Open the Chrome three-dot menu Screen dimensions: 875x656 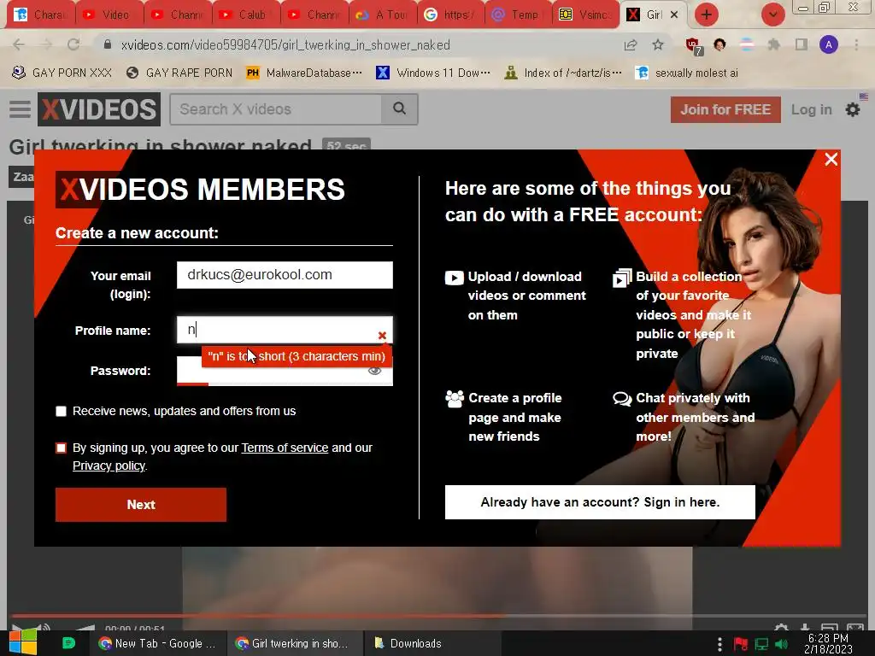856,44
